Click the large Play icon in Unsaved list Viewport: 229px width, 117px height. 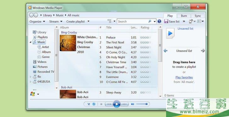(x=170, y=33)
